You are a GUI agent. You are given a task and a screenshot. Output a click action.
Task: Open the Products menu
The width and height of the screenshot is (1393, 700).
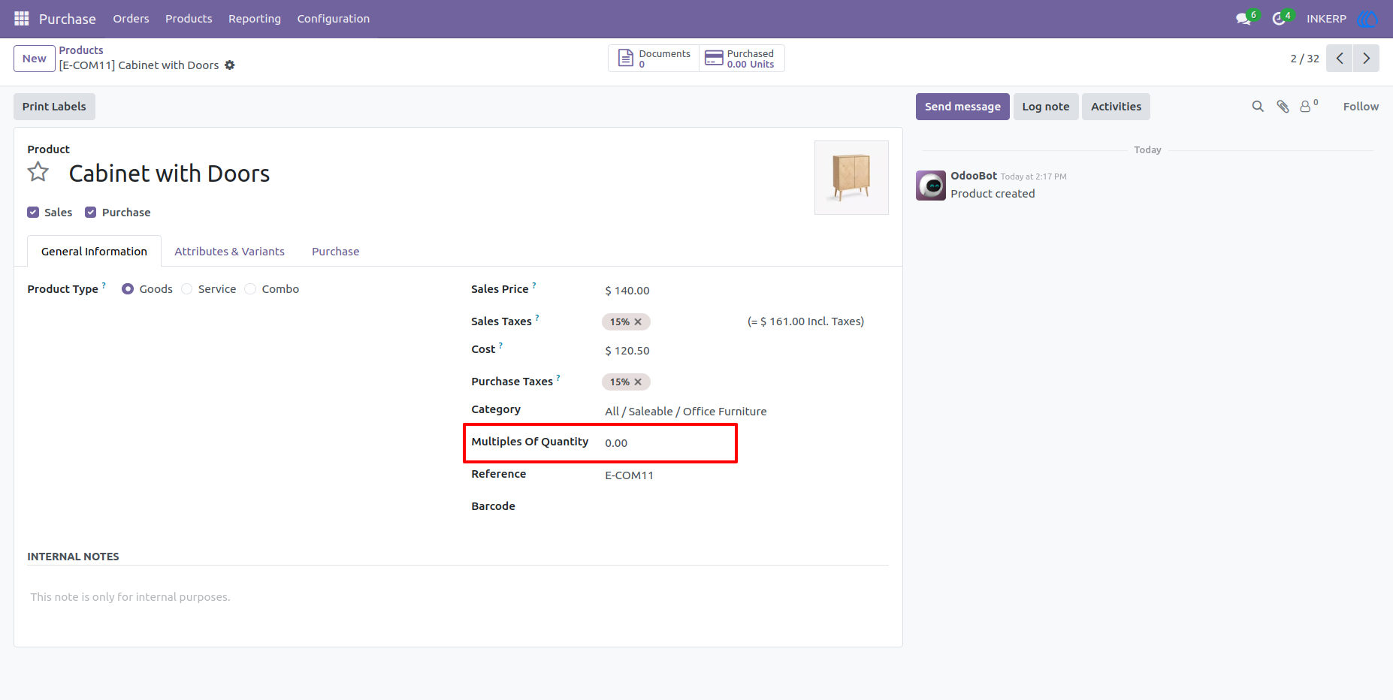(189, 19)
